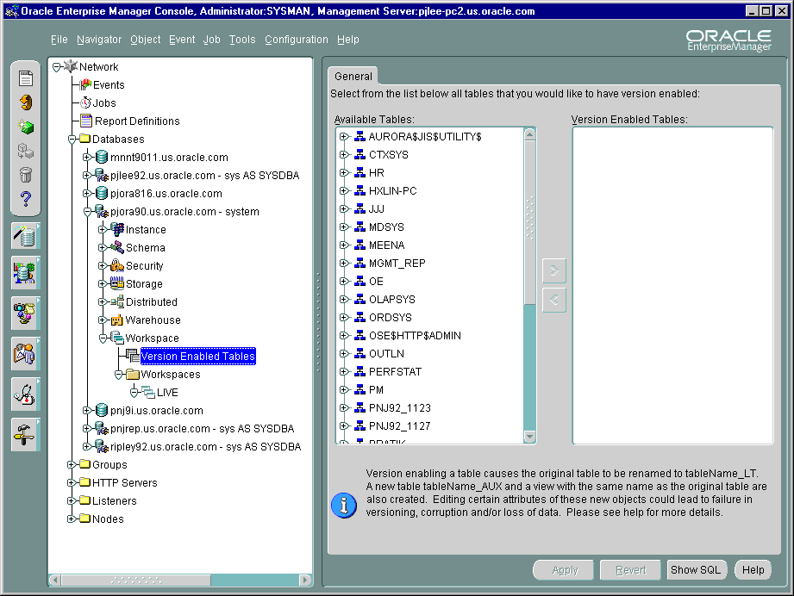
Task: Click the notepad report icon atop the toolbar
Action: coord(26,78)
